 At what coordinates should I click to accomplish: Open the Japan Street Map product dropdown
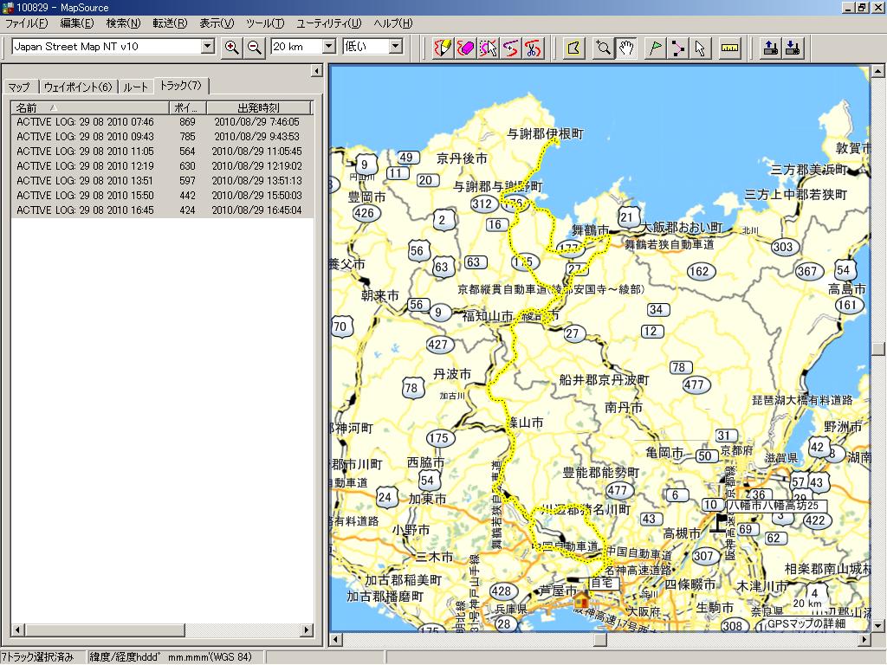[x=207, y=47]
